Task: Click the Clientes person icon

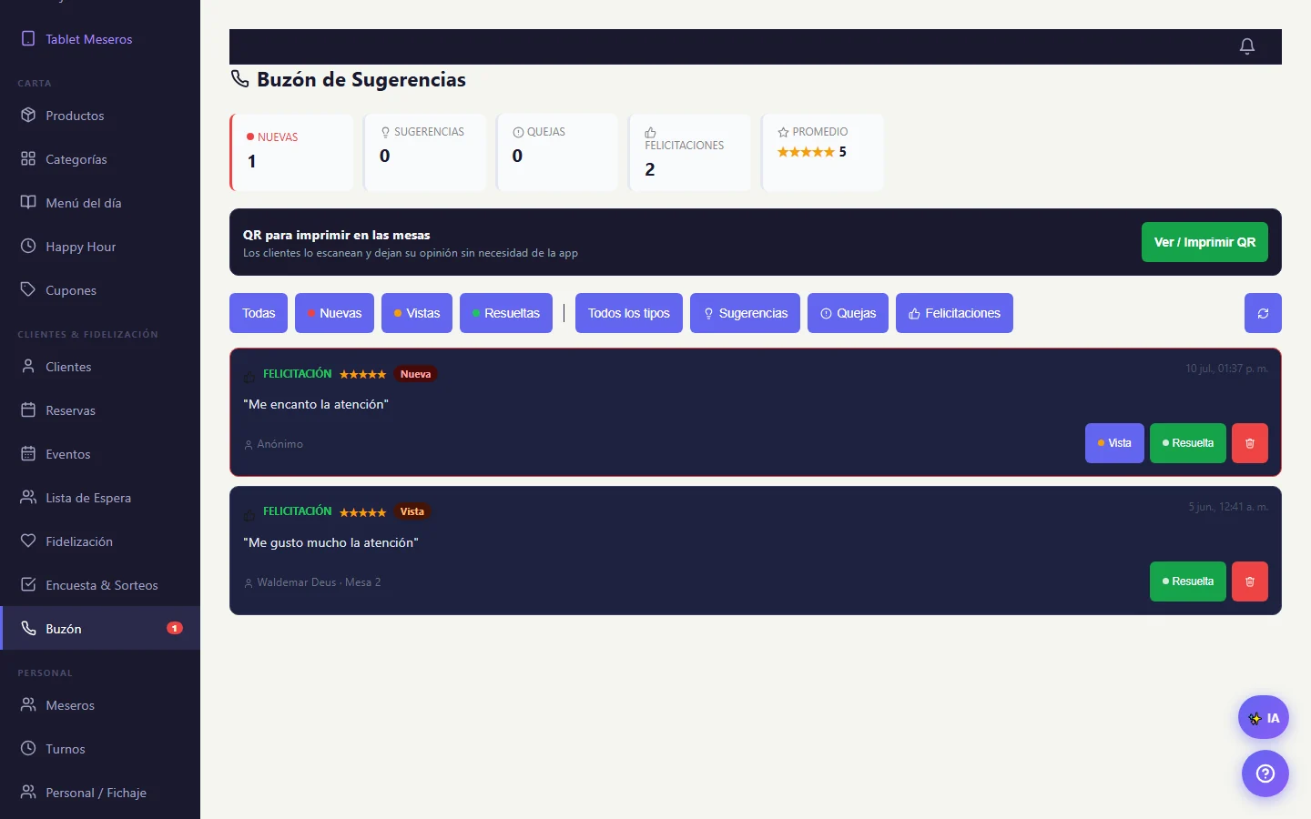Action: [x=28, y=367]
